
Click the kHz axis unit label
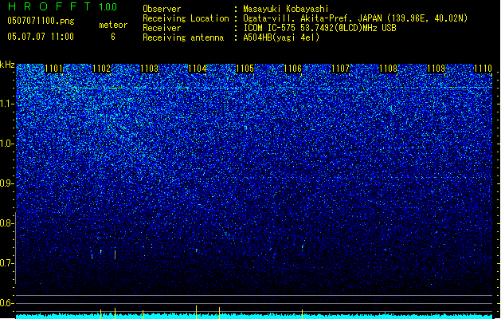click(7, 65)
